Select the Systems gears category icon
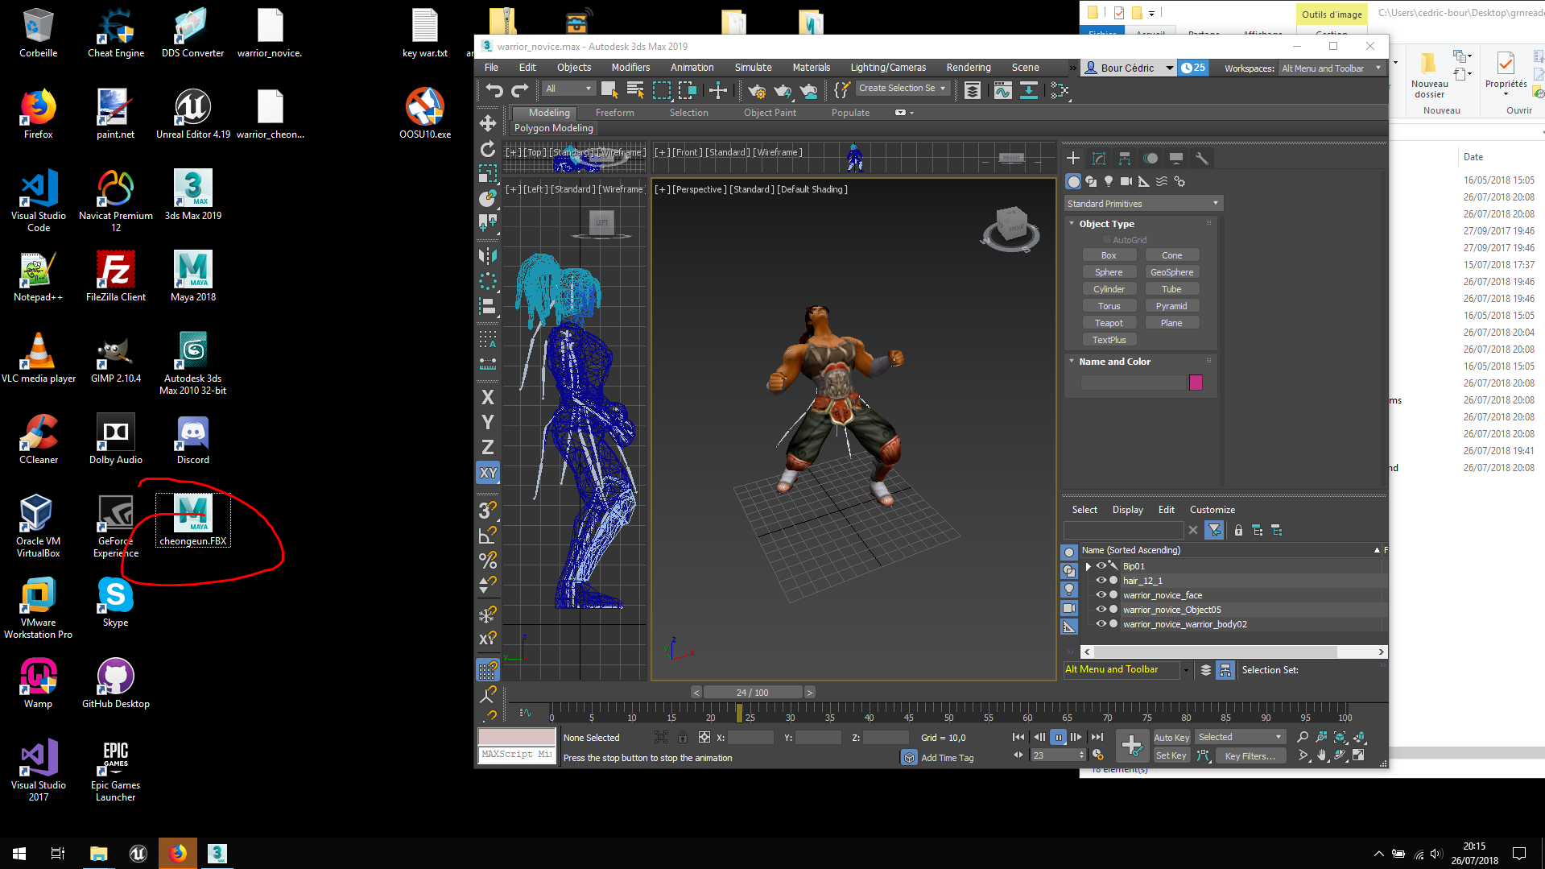Viewport: 1545px width, 869px height. point(1179,182)
